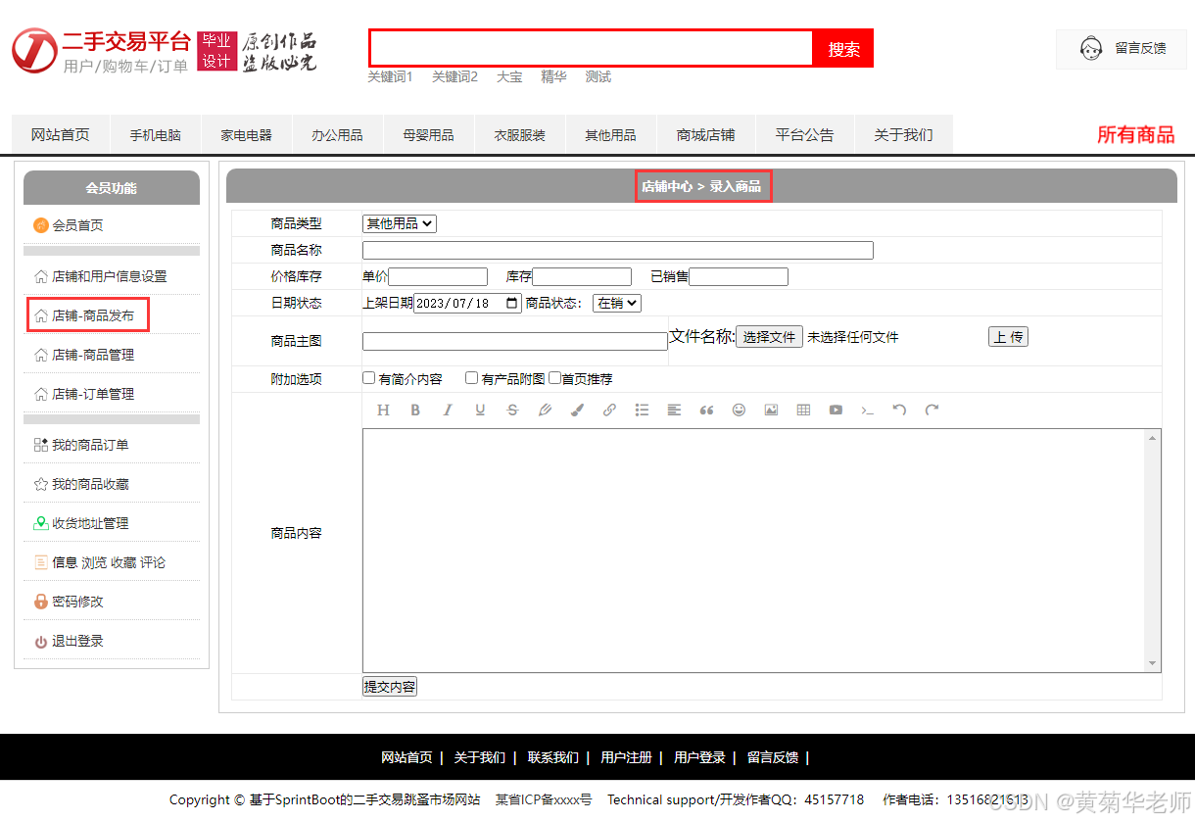Open the 手机电脑 category tab
The image size is (1195, 821).
coord(156,134)
